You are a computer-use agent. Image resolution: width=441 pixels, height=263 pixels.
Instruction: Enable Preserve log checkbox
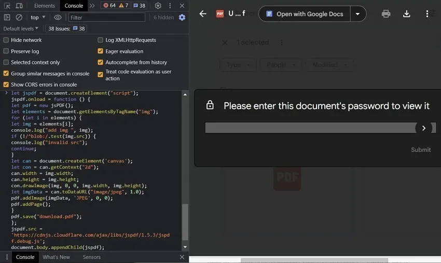(x=6, y=51)
